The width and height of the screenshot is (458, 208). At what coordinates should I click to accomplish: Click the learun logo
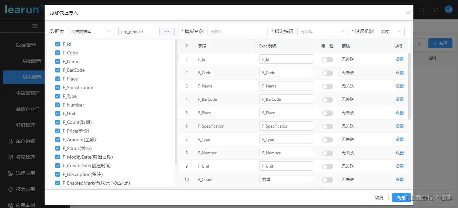click(24, 9)
